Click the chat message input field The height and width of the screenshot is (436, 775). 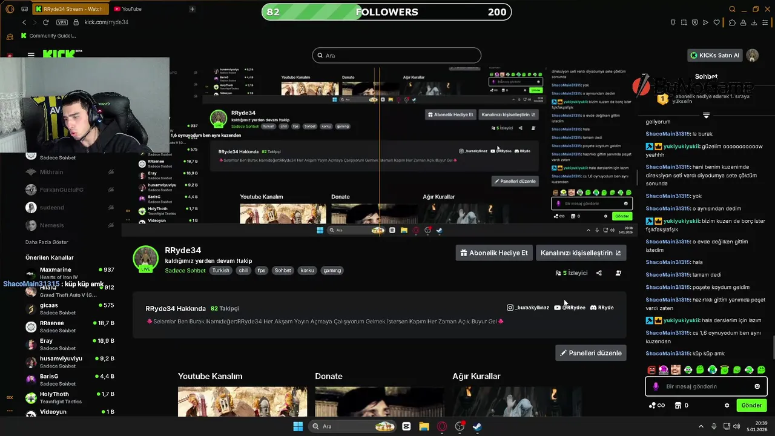point(705,386)
